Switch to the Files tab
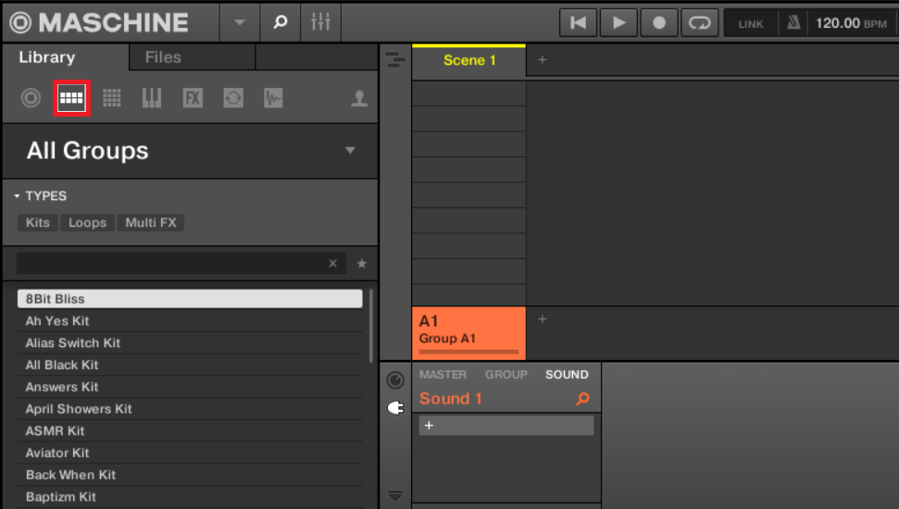Screen dimensions: 899x509 click(163, 57)
